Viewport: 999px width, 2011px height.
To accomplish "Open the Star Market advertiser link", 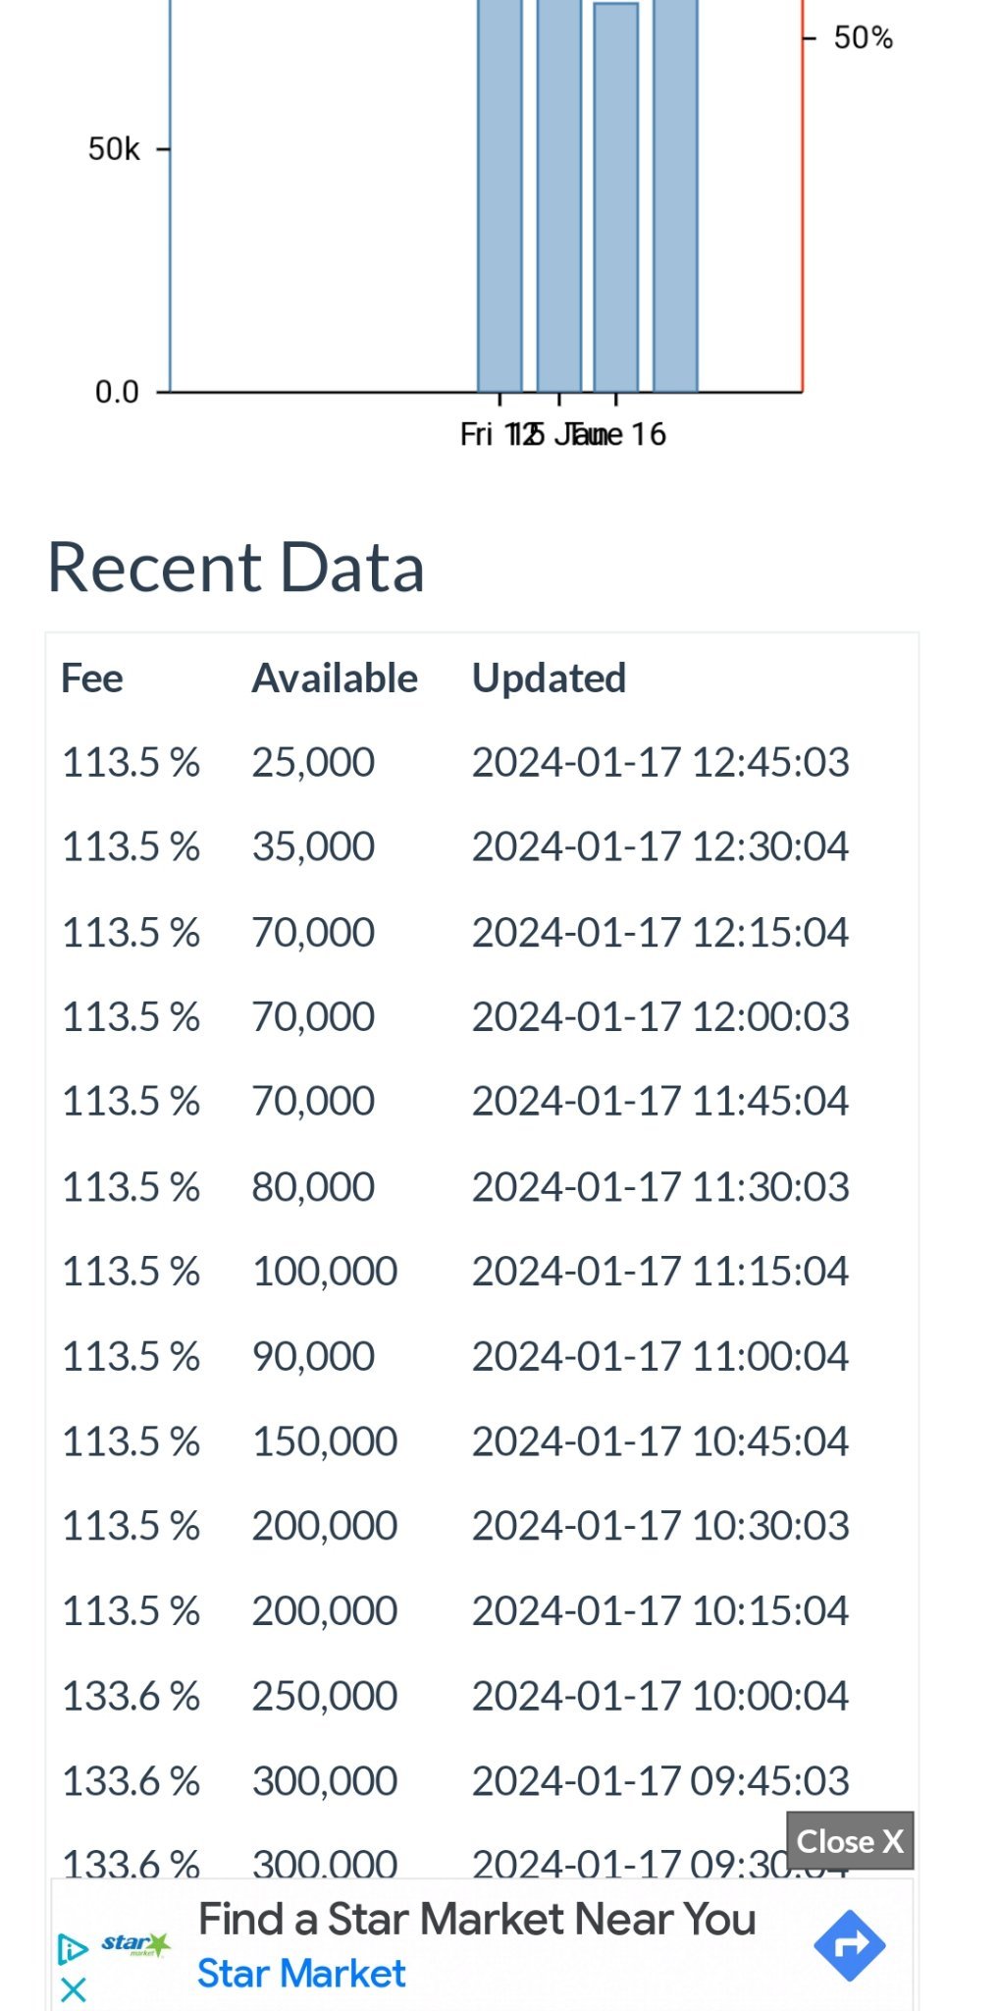I will [301, 1973].
